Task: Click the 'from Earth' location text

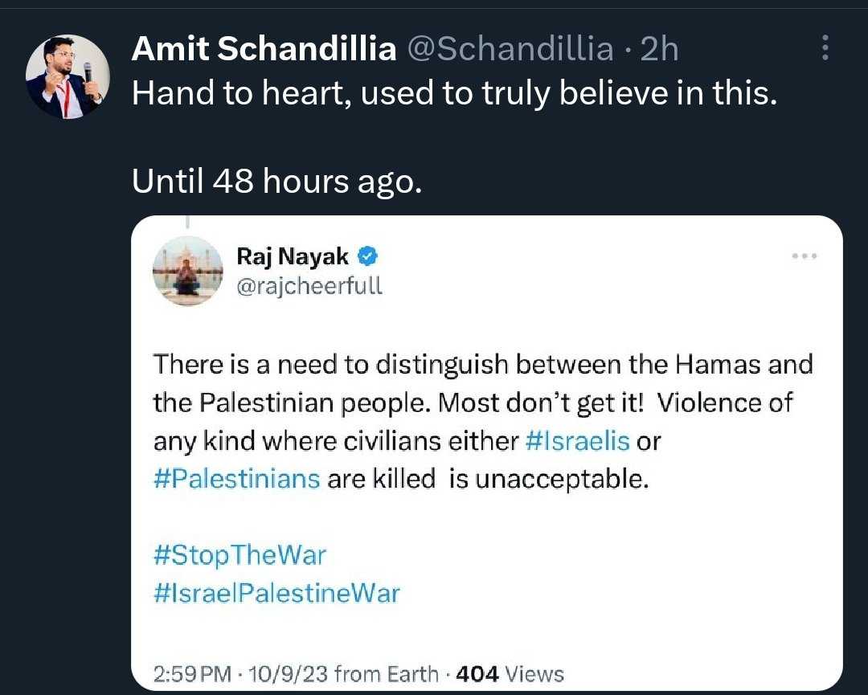Action: tap(386, 673)
